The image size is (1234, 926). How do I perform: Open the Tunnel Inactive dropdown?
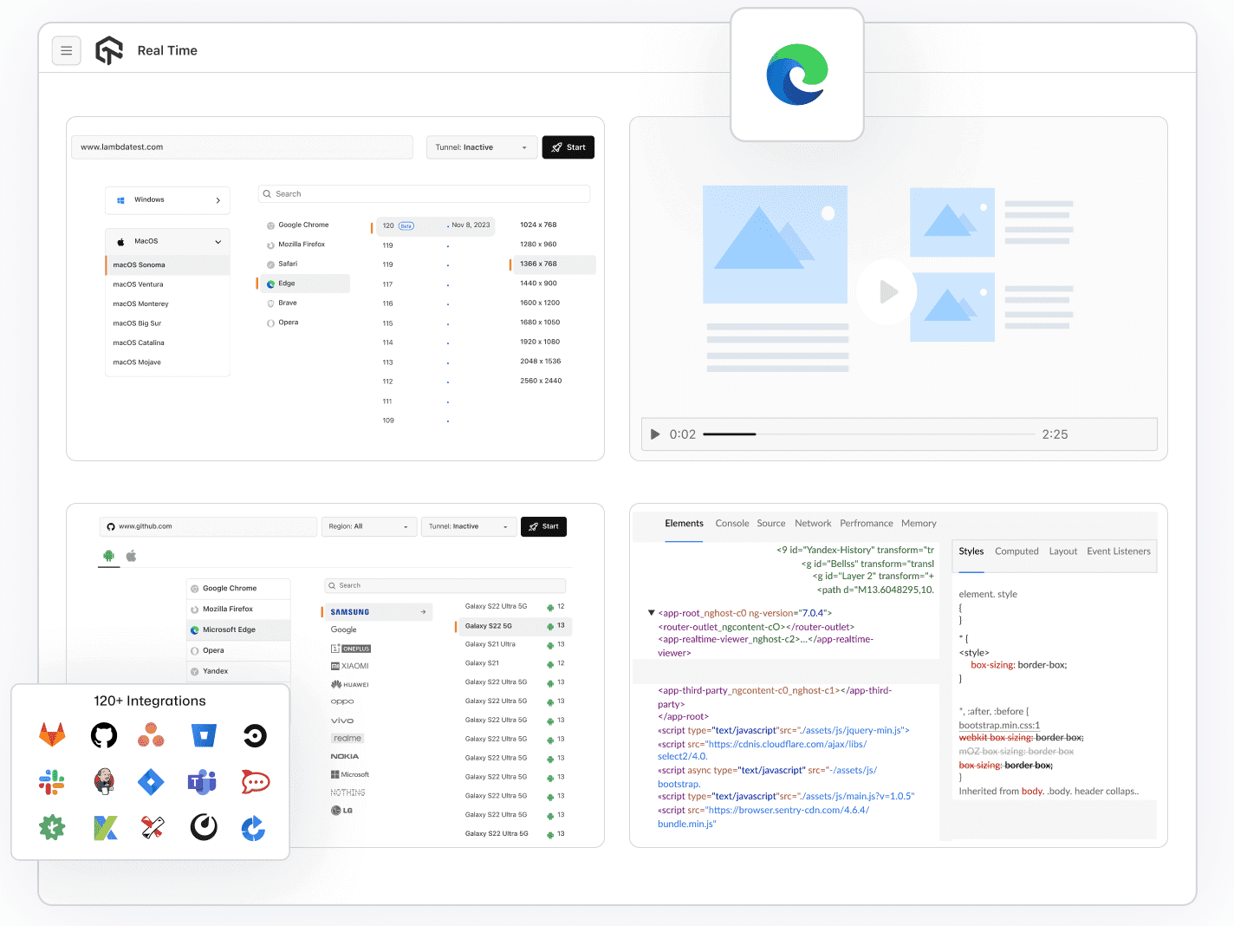482,147
